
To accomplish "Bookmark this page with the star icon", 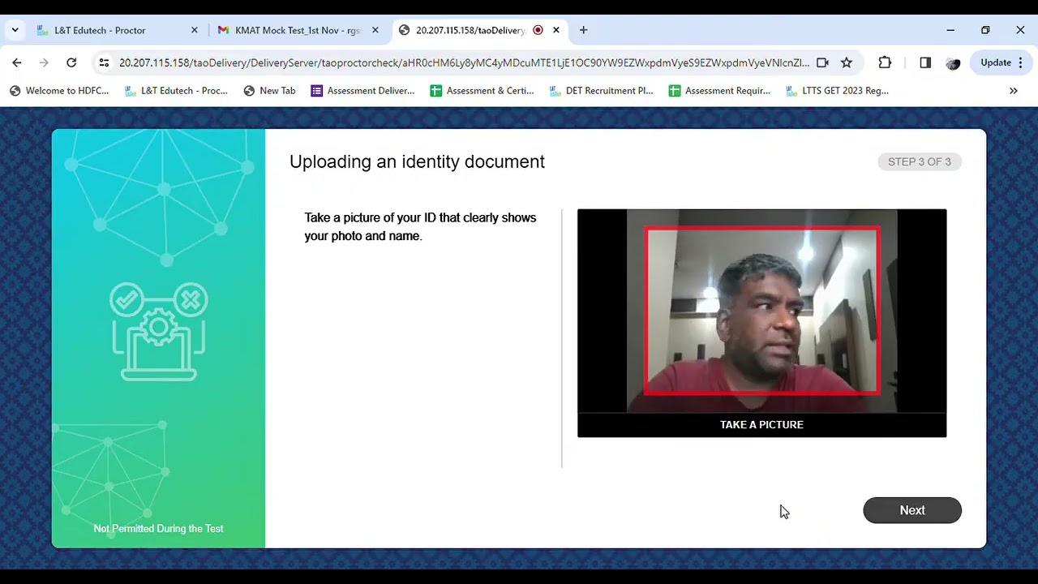I will click(x=847, y=62).
